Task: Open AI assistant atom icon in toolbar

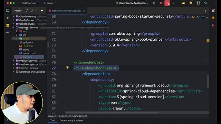Action: (x=198, y=3)
